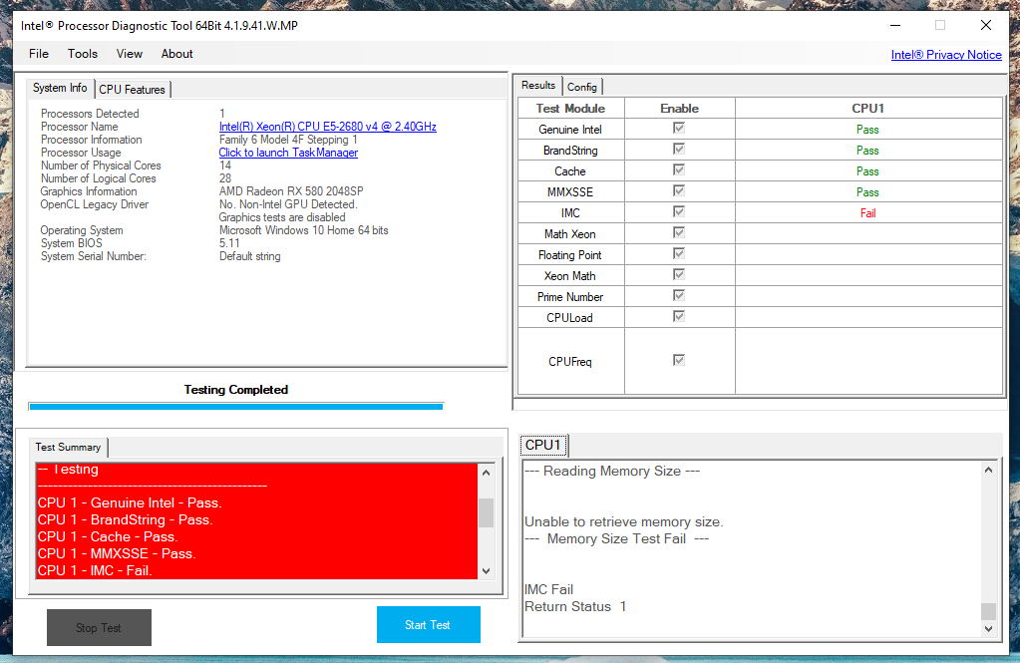Viewport: 1020px width, 663px height.
Task: Toggle the Prime Number enable checkbox
Action: click(678, 295)
